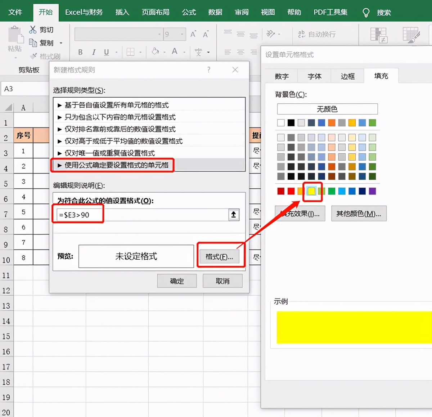Viewport: 432px width, 417px height.
Task: Switch to 字体 tab in format dialog
Action: point(315,76)
